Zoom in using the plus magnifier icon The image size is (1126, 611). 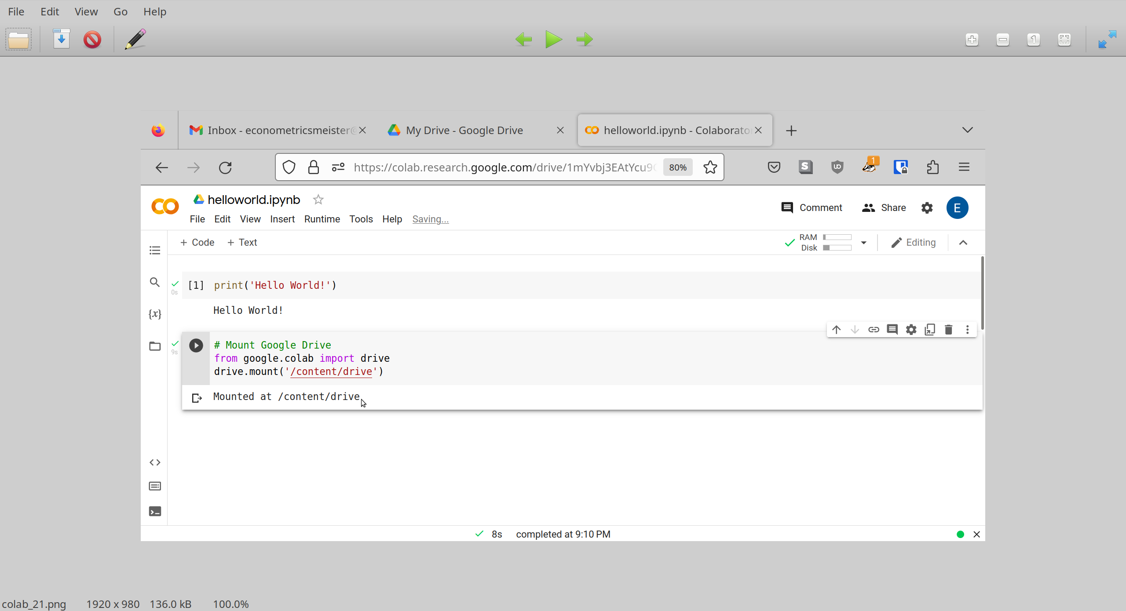pyautogui.click(x=972, y=40)
